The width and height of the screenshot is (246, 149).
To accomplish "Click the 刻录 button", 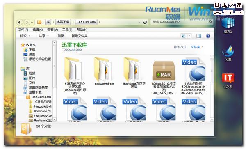I will tap(61, 36).
